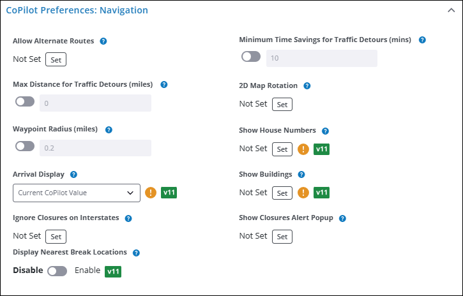Switch on the Waypoint Radius toggle
This screenshot has height=296, width=463.
[25, 147]
